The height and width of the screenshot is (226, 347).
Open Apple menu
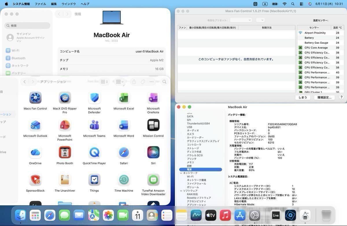pyautogui.click(x=6, y=4)
